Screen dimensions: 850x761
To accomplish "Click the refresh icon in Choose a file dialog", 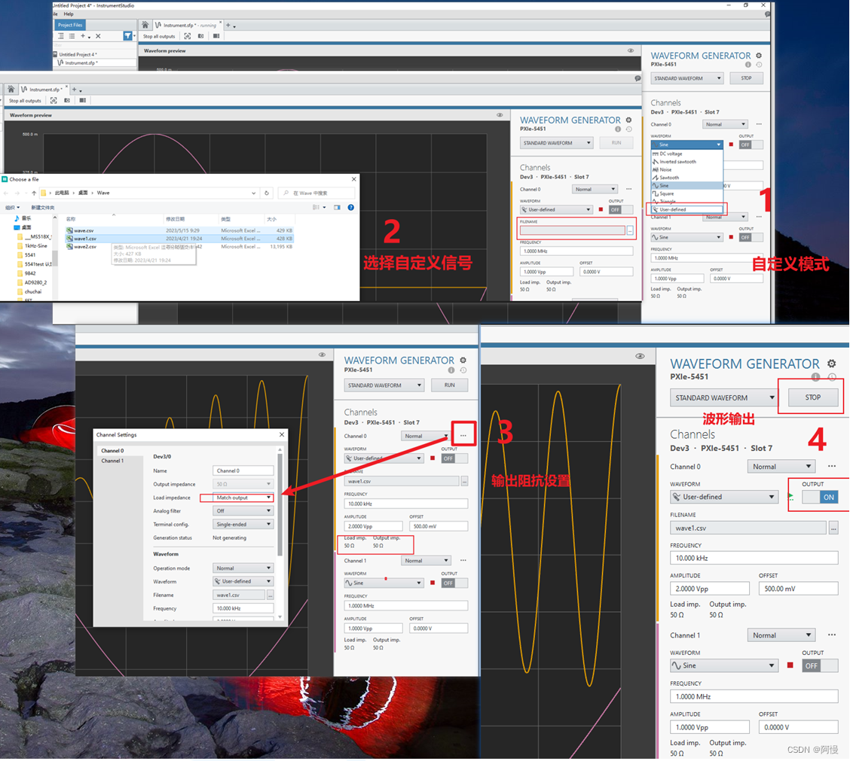I will [266, 193].
